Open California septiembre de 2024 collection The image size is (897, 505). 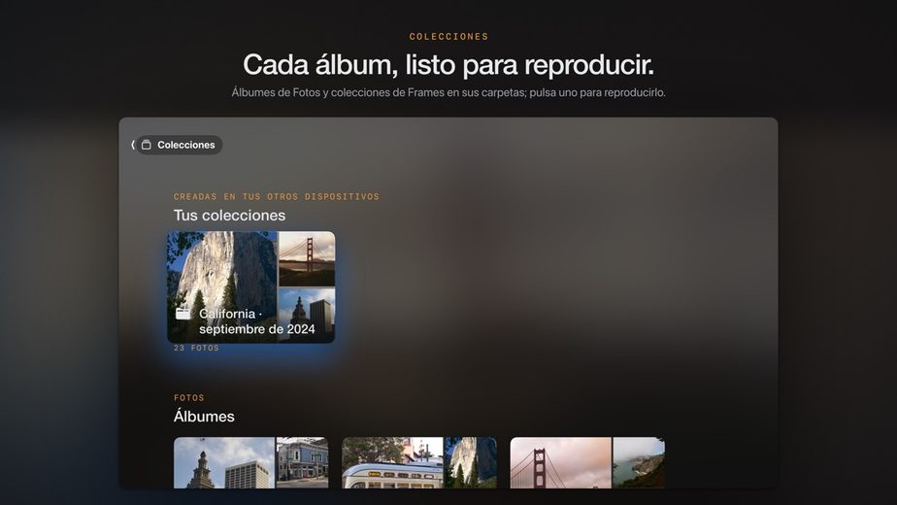[251, 286]
